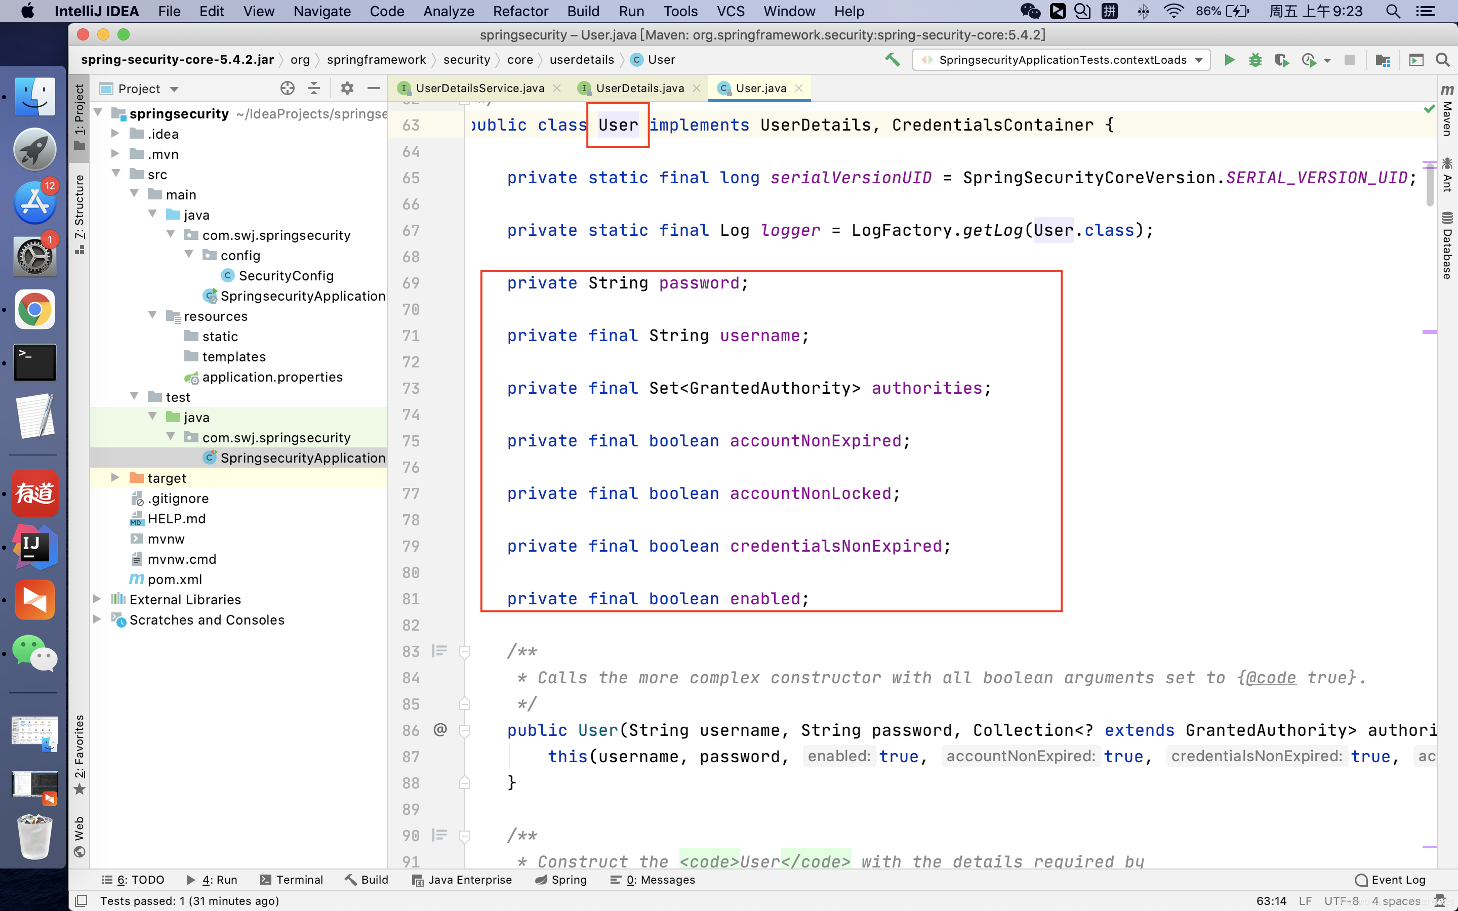Hide the Project tool window
The image size is (1458, 911).
point(374,89)
